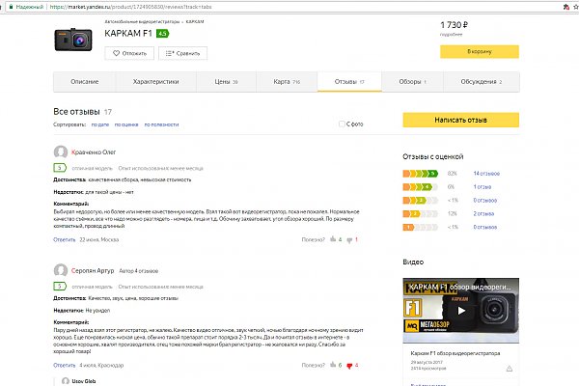Screen dimensions: 579x386
Task: Dislike Серопян Артур's review with thumbs down
Action: 348,365
